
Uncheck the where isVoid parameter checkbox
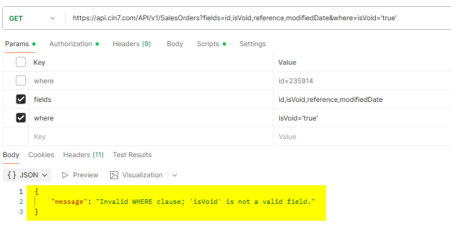pos(21,118)
